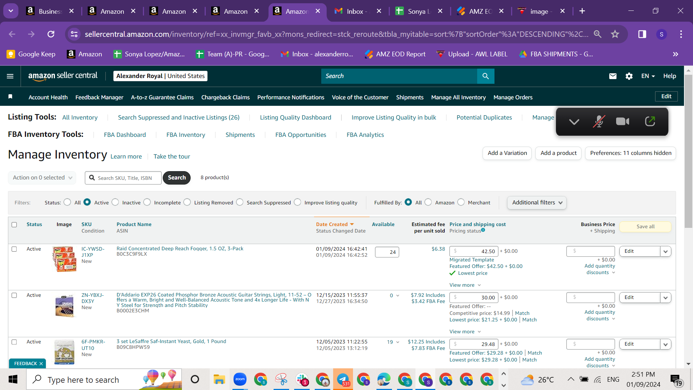Select the Inactive status filter
The height and width of the screenshot is (390, 693).
point(115,202)
